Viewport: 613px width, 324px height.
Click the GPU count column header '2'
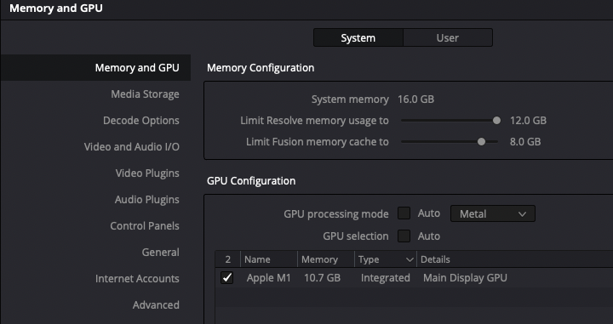coord(228,259)
